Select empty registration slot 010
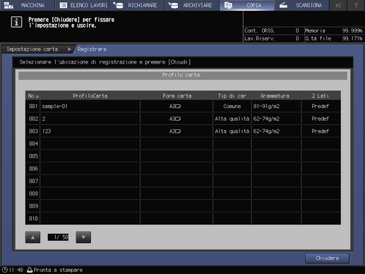365x274 pixels. 183,218
